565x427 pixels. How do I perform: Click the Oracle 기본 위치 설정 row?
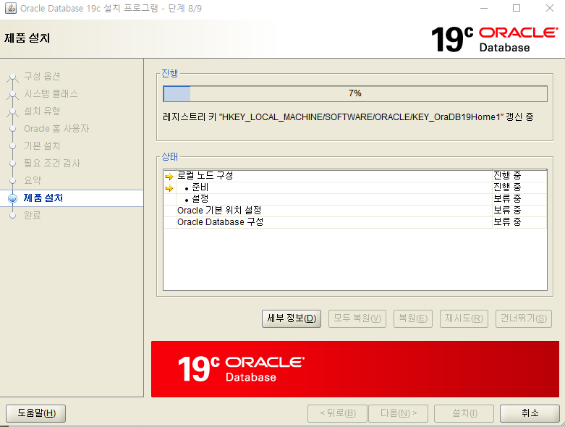[355, 211]
